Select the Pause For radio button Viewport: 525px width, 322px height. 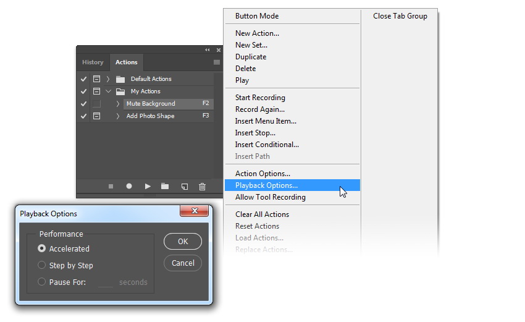[x=41, y=281]
